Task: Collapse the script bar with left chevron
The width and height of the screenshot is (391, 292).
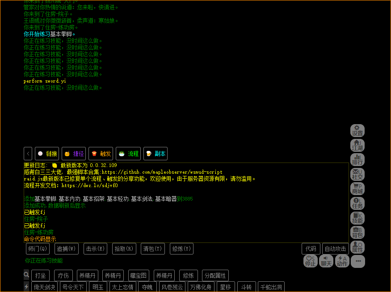Action: pos(28,154)
